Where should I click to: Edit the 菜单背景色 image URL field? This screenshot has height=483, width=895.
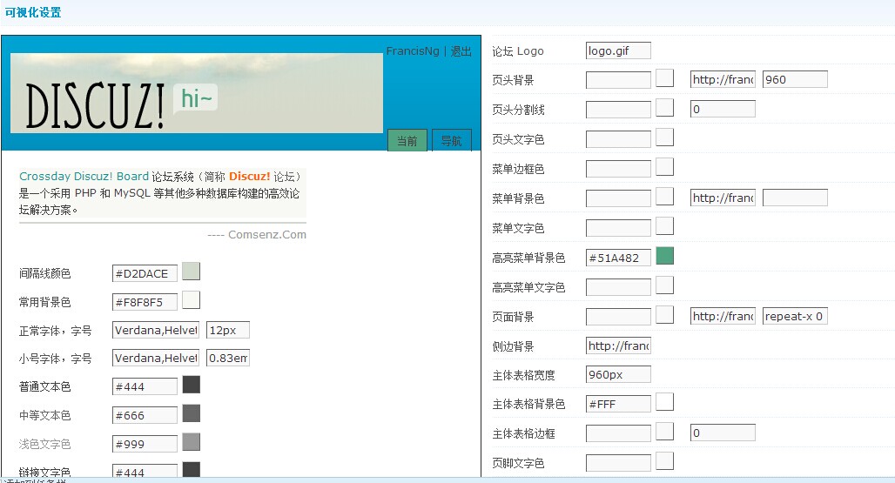click(x=723, y=198)
